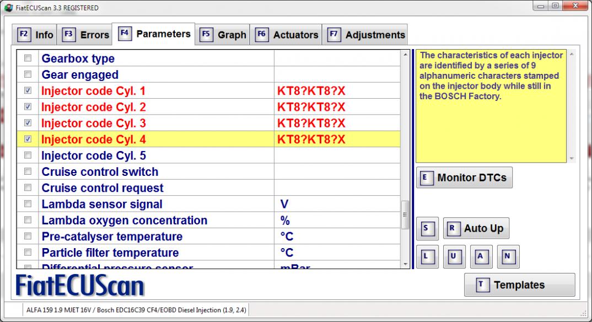This screenshot has width=592, height=322.
Task: Click the parameter list scrollbar thumb
Action: (405, 215)
